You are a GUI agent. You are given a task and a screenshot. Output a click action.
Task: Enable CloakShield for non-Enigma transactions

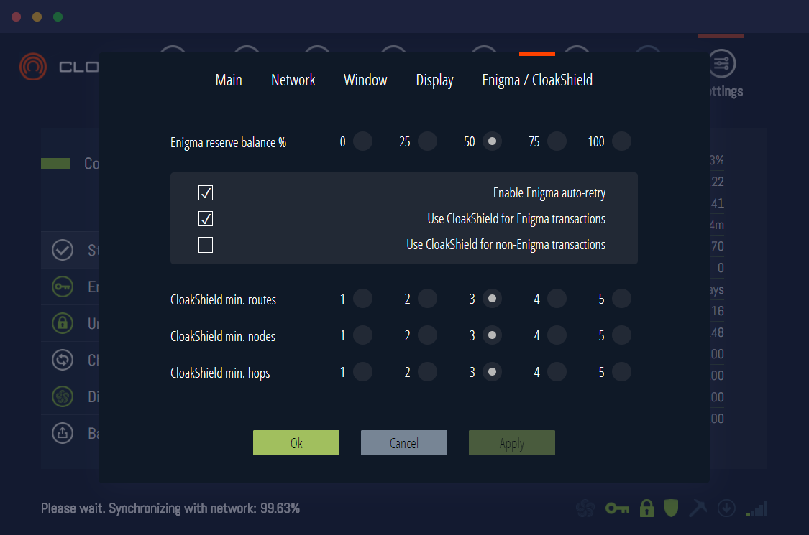[206, 244]
